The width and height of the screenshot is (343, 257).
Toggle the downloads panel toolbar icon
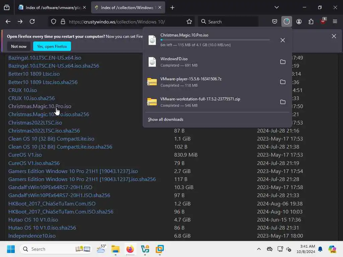coord(287,21)
